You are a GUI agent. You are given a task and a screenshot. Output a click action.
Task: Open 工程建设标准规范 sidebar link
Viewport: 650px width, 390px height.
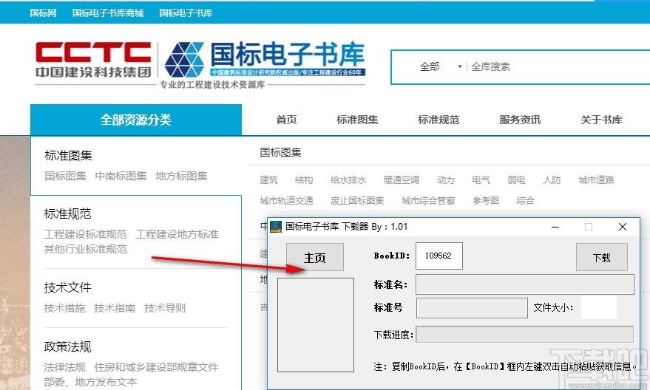click(85, 234)
